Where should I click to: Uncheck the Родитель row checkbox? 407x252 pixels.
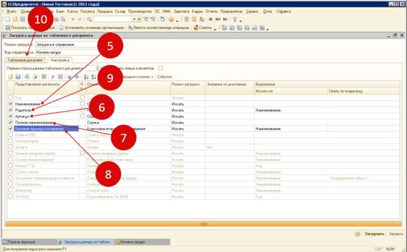[10, 110]
